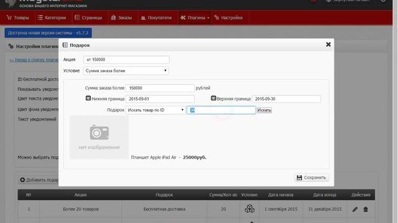This screenshot has width=398, height=223.
Task: Click the condition icon in the Более 20 товаров row
Action: click(249, 209)
